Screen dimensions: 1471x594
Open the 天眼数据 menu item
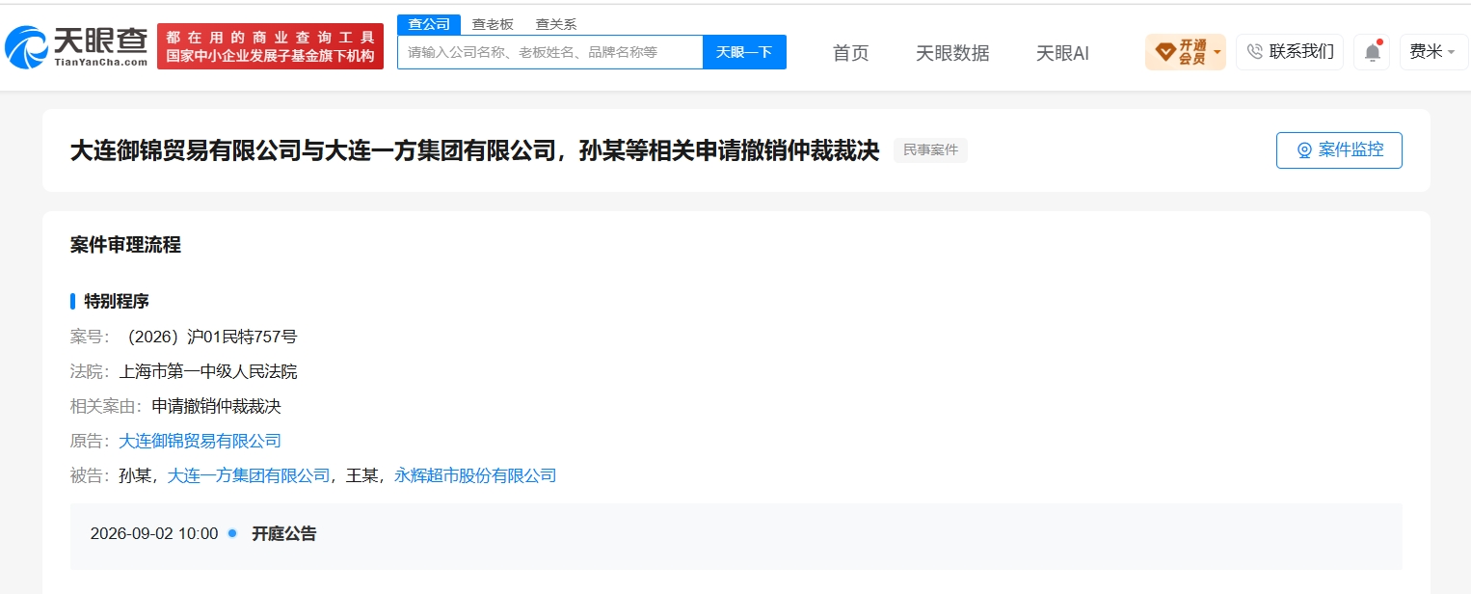(952, 53)
